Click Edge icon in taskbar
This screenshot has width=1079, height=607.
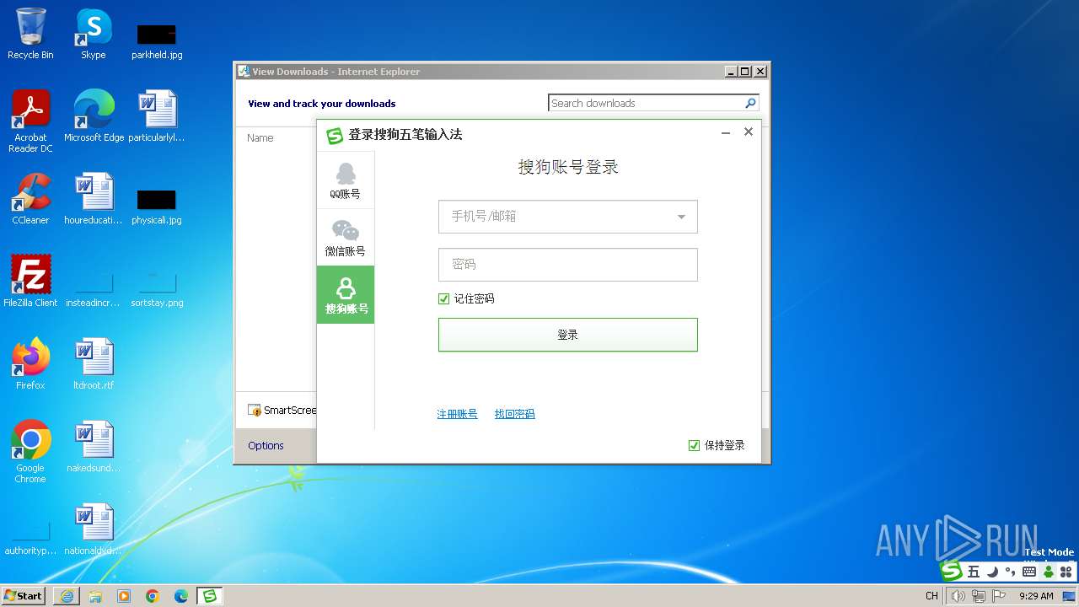click(181, 596)
